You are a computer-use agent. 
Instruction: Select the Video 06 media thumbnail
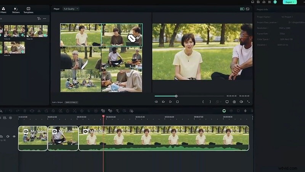(14, 48)
